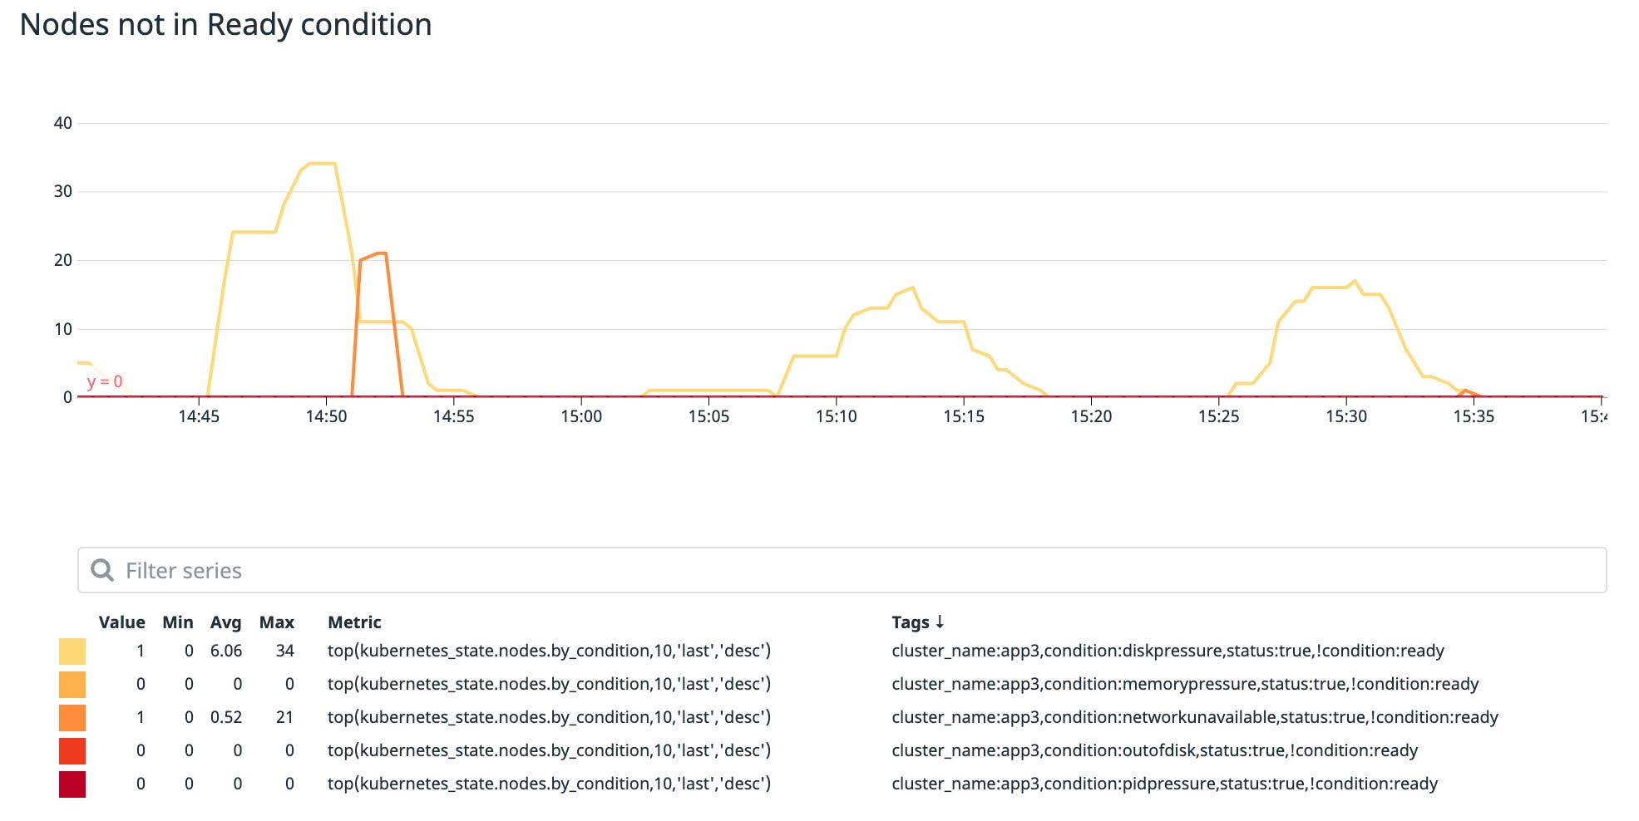This screenshot has width=1639, height=821.
Task: Click the memorypressure tags text
Action: click(1185, 684)
